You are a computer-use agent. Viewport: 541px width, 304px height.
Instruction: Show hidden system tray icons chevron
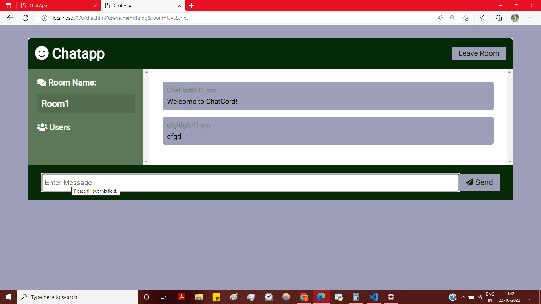[463, 297]
